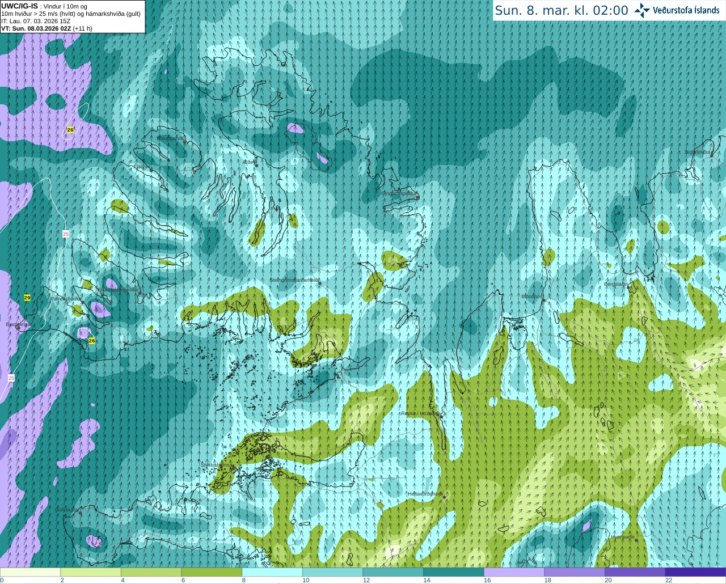Click the Æðey station label

point(248,162)
